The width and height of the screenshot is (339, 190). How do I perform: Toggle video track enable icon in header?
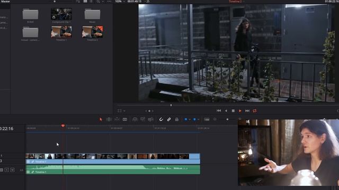point(1,160)
